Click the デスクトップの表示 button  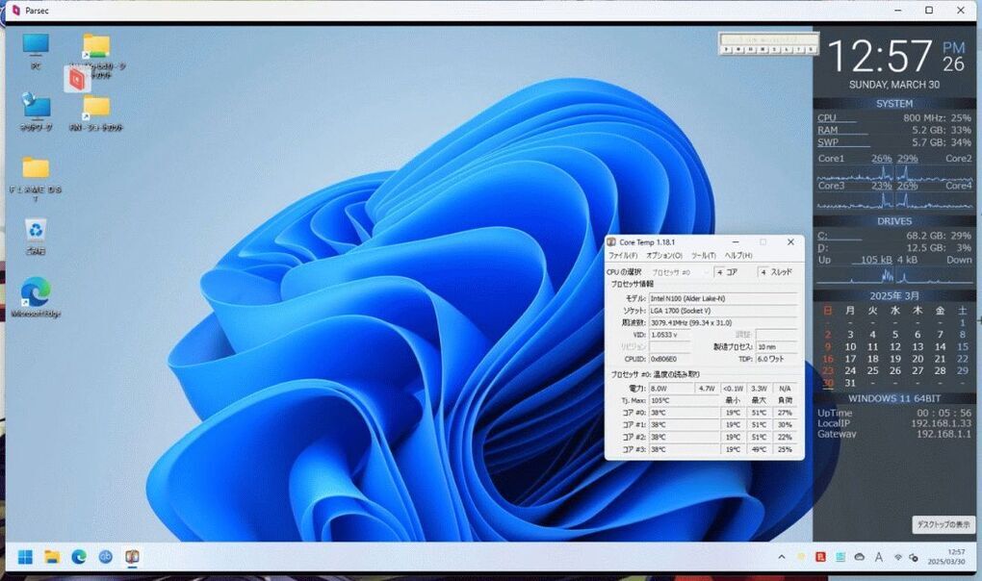(943, 524)
